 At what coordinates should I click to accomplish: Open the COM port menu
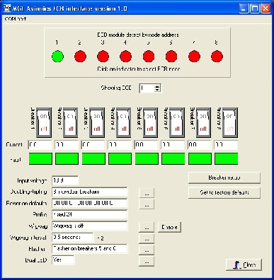coord(16,19)
